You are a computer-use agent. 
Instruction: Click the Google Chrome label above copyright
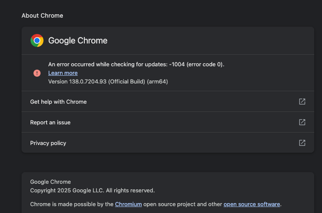click(x=50, y=182)
